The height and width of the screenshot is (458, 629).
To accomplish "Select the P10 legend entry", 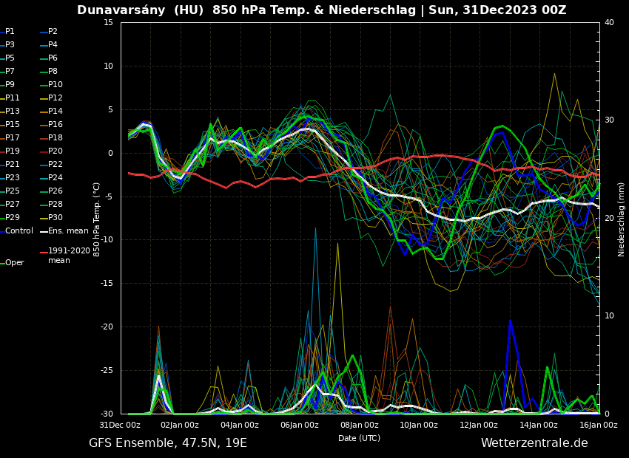I will [x=55, y=85].
